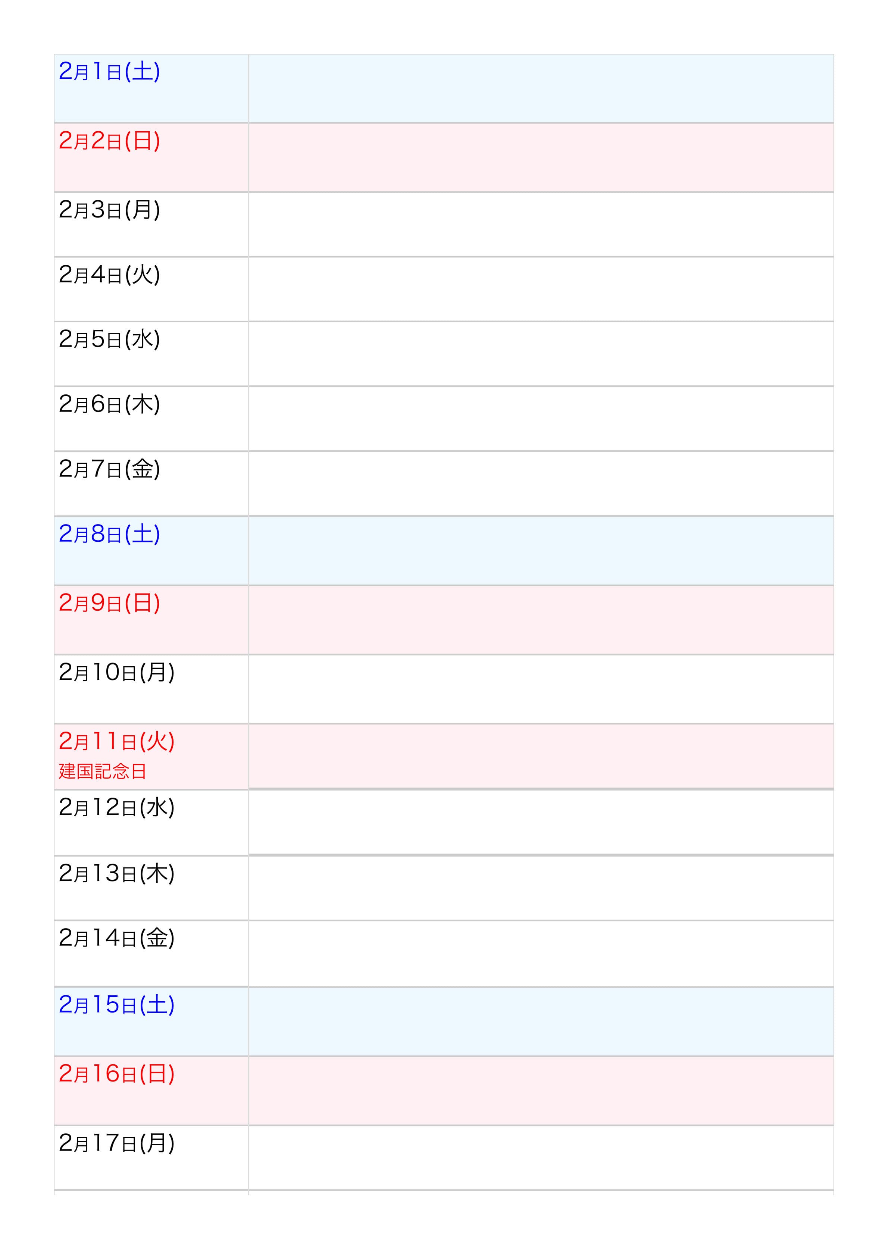Click the 2月3日(月) date label
The width and height of the screenshot is (888, 1255).
[x=109, y=210]
